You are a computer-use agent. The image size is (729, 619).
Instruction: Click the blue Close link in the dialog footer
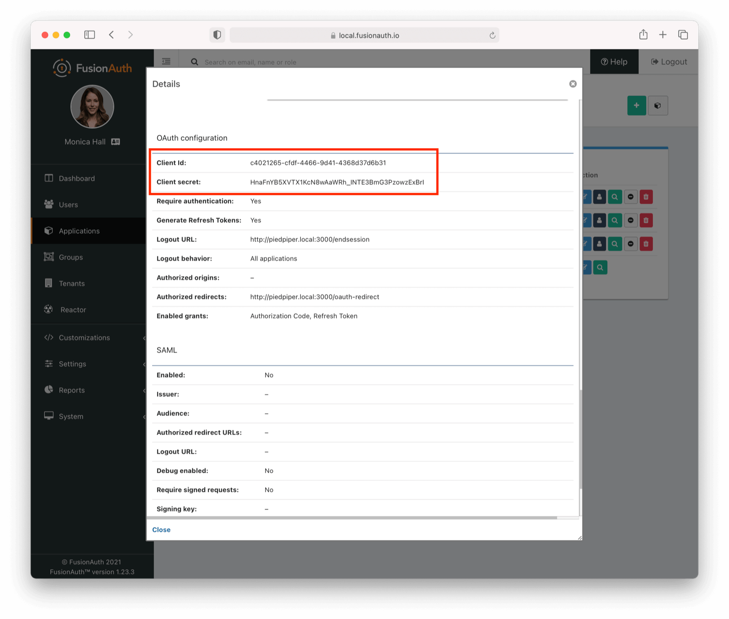pos(161,530)
